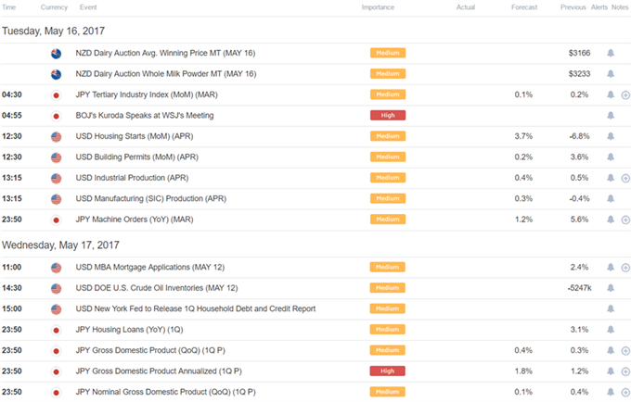Screen dimensions: 631x402
Task: Click alert bell for NZD Dairy Auction Avg. Winning Price
Action: click(610, 54)
